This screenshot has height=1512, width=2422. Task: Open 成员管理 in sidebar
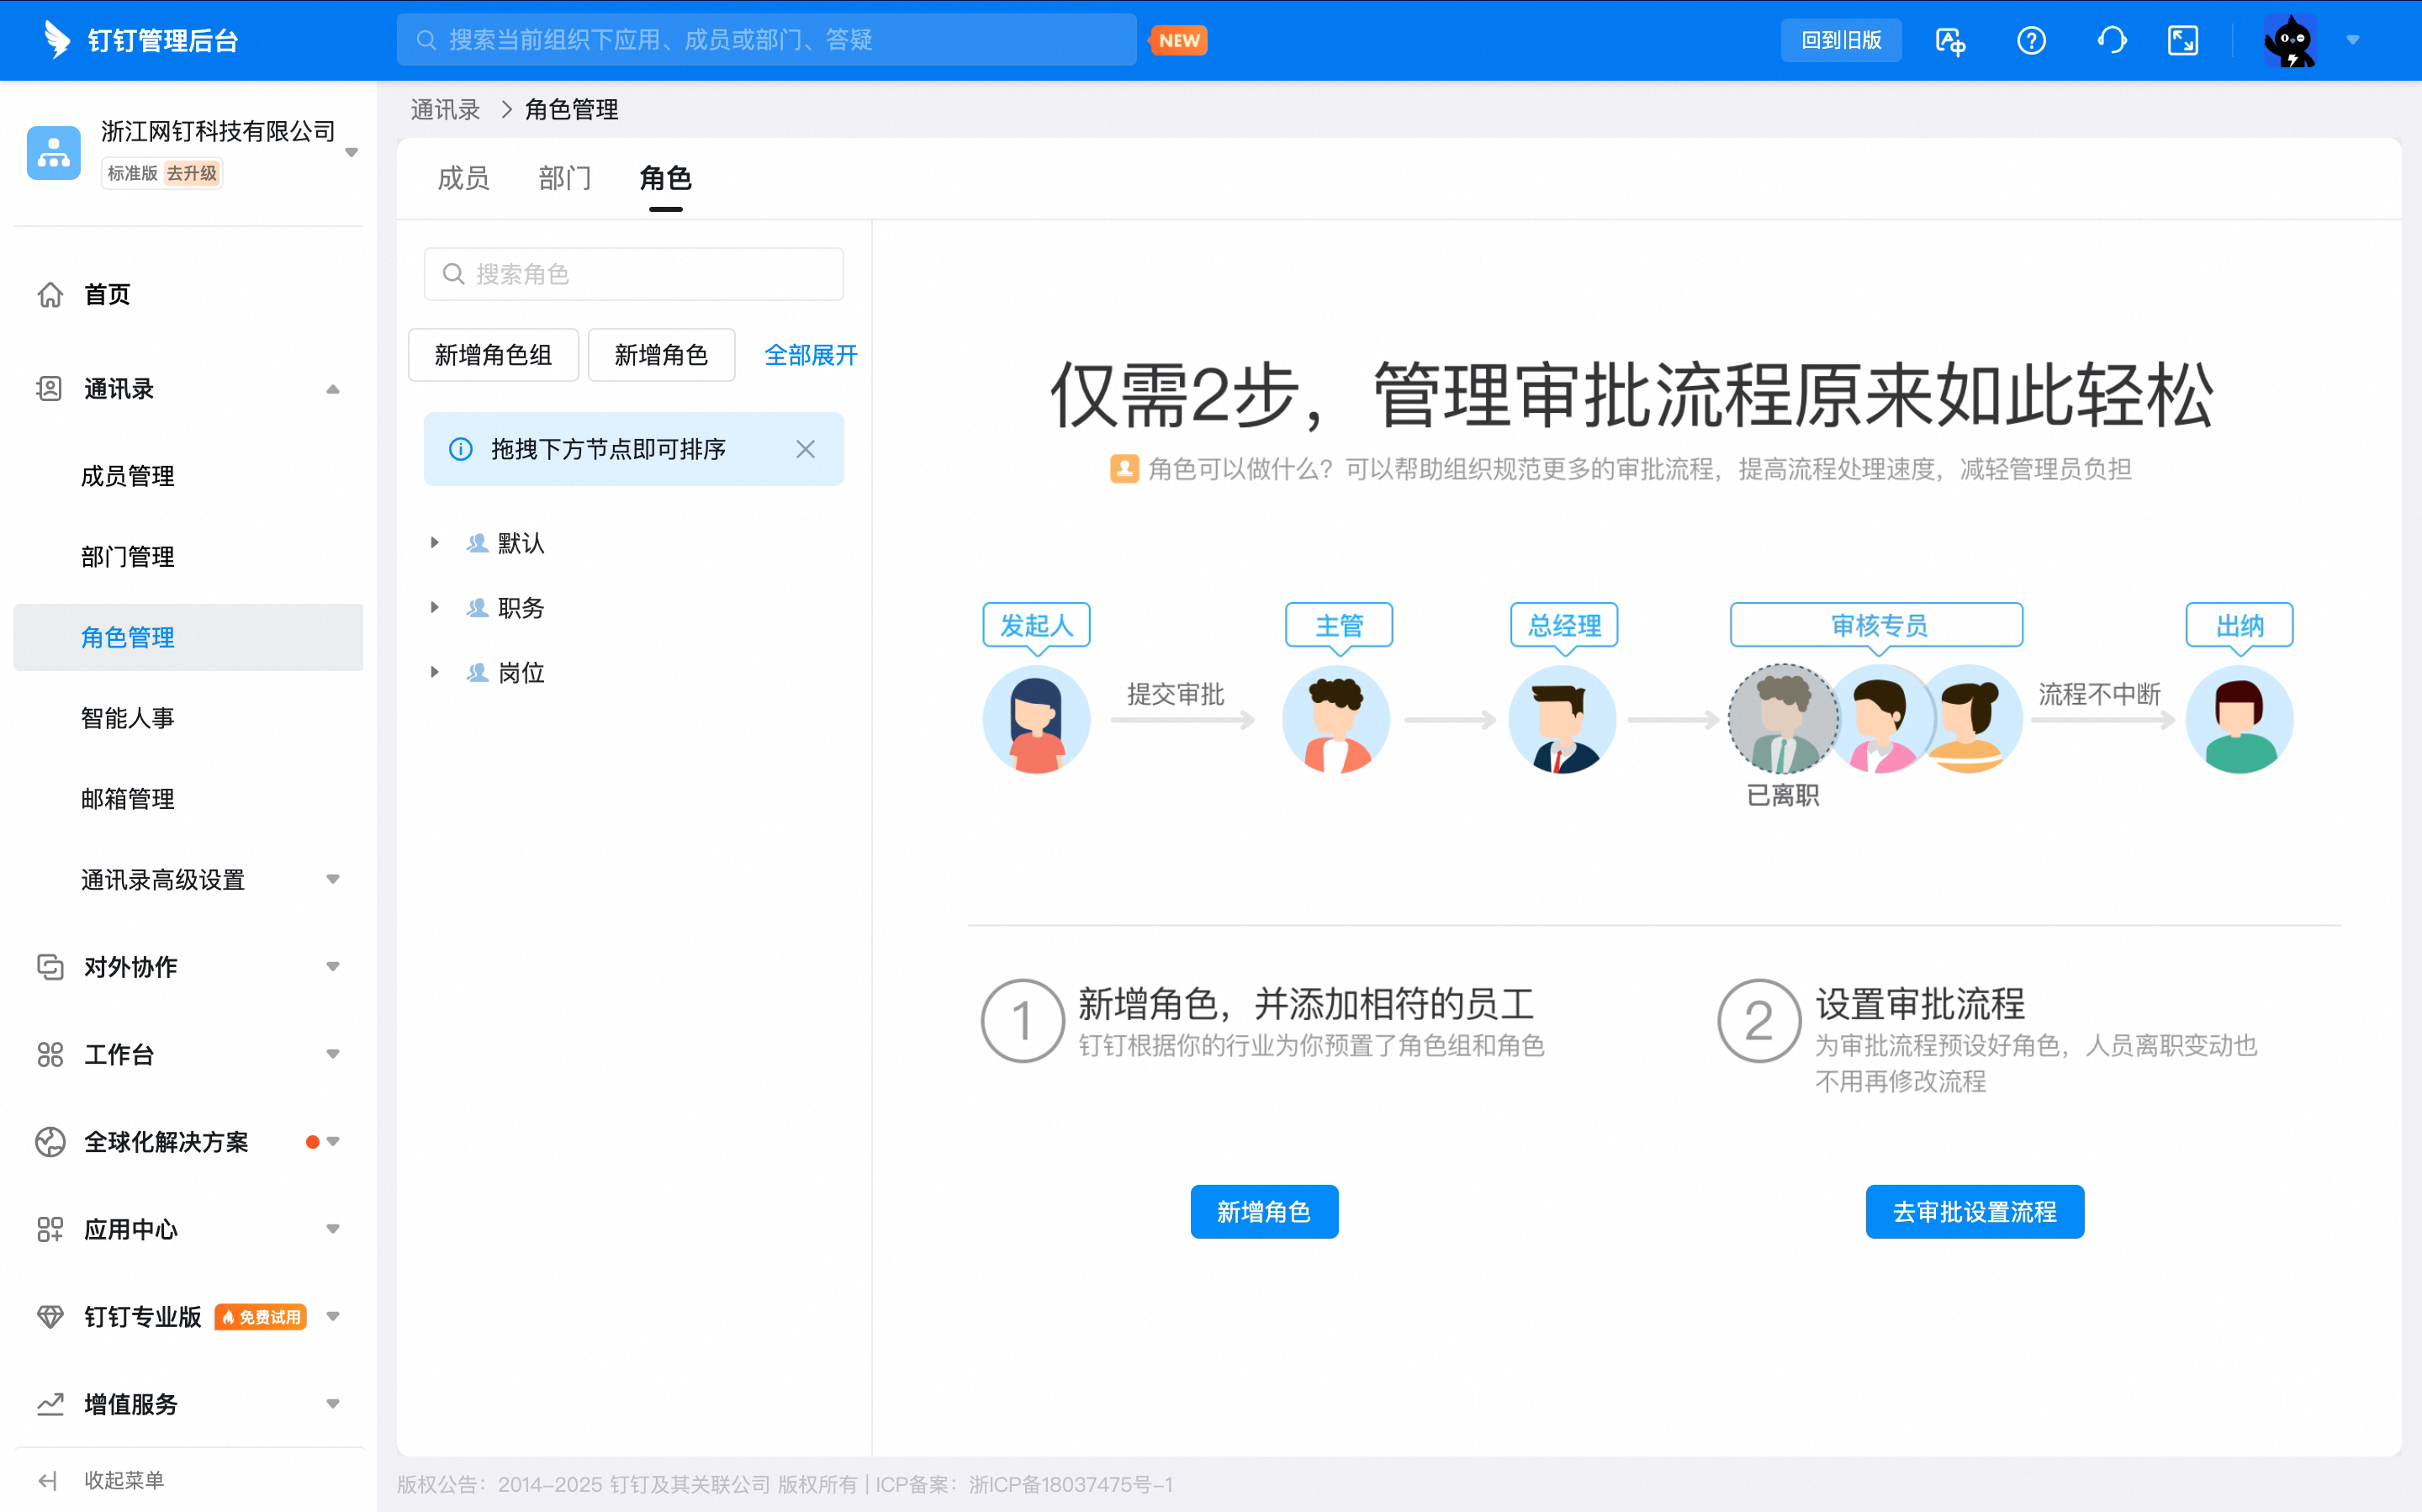tap(188, 476)
